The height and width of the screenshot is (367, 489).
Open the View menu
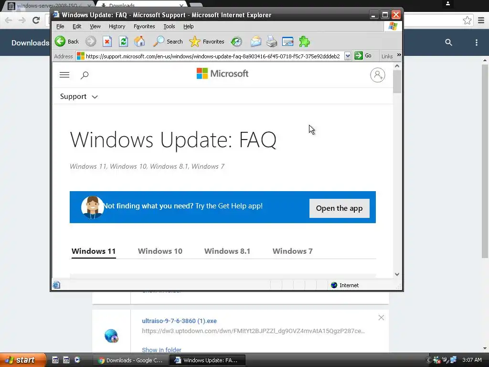95,27
